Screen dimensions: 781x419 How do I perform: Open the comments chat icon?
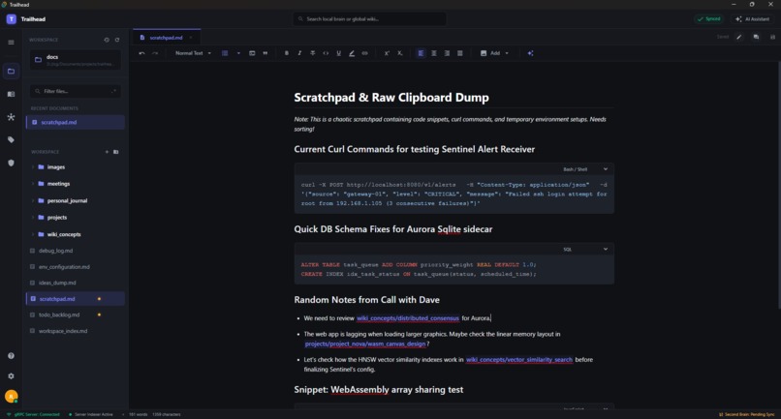click(x=756, y=37)
